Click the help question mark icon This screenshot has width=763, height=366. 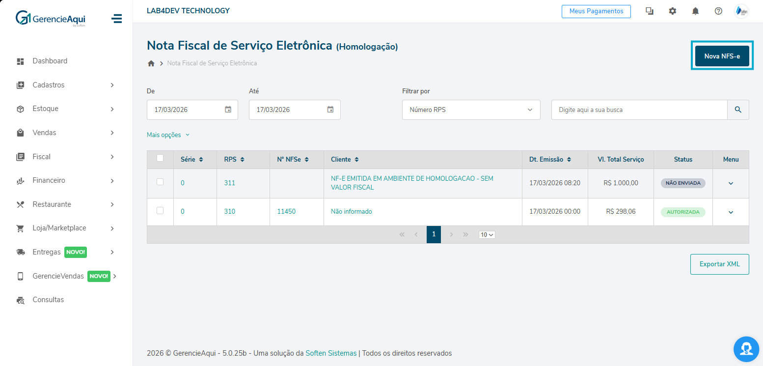coord(718,11)
